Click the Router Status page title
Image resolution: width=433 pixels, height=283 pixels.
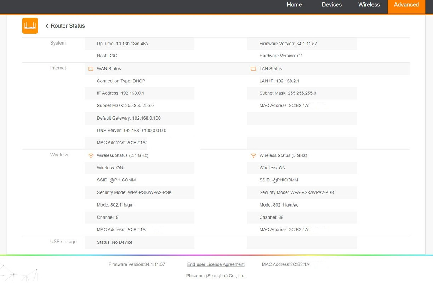[68, 26]
